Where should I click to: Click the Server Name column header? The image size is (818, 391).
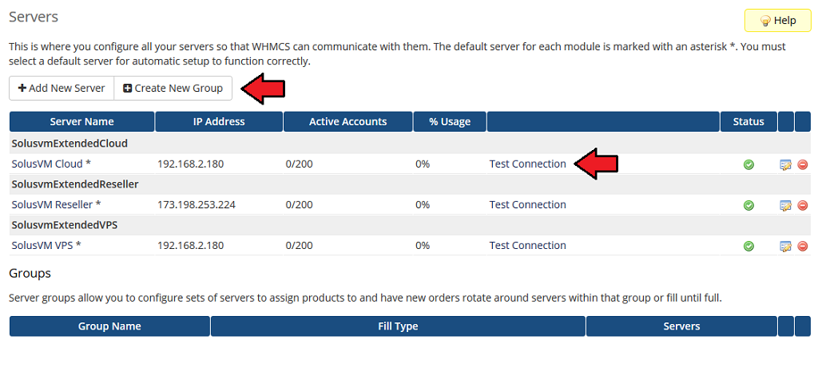(82, 121)
